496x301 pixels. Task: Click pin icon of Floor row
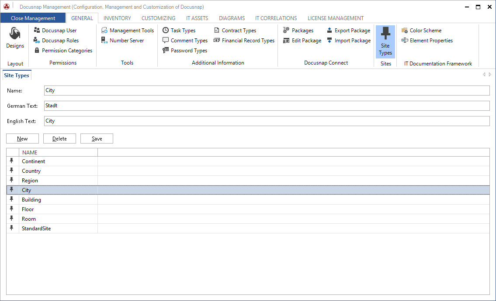coord(12,209)
